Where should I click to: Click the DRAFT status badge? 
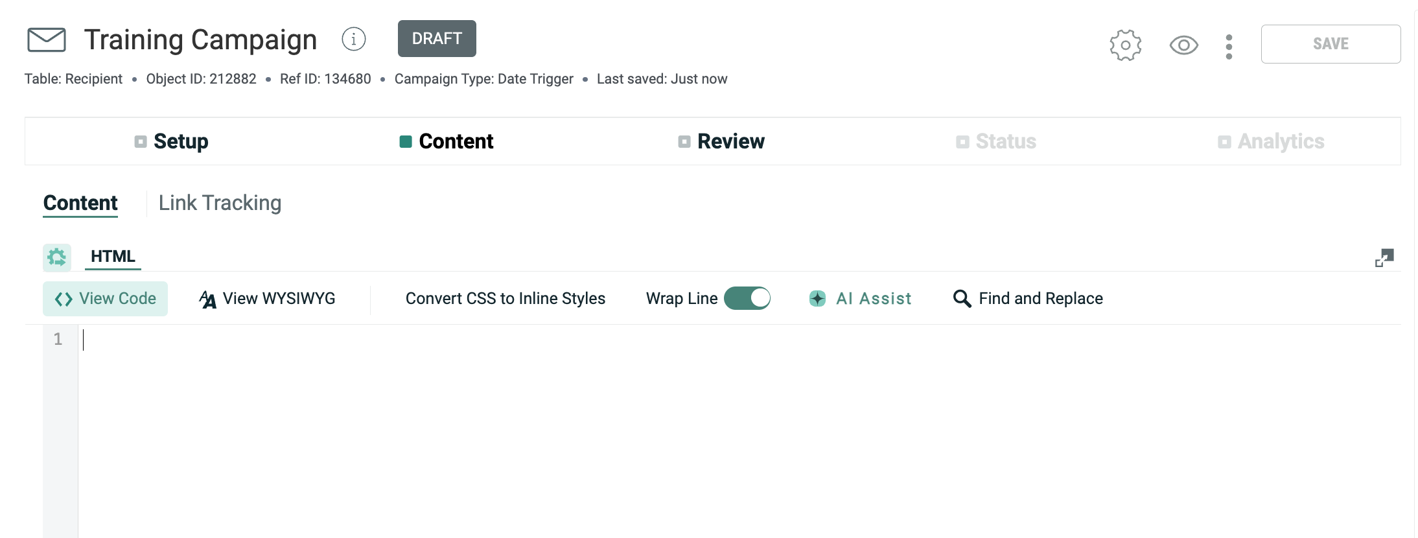pyautogui.click(x=437, y=39)
